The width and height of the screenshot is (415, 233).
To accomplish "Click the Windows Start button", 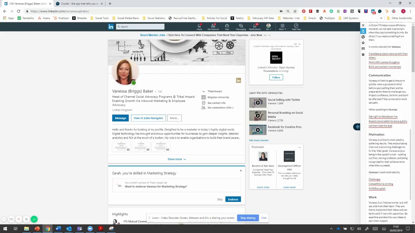I will [x=5, y=229].
